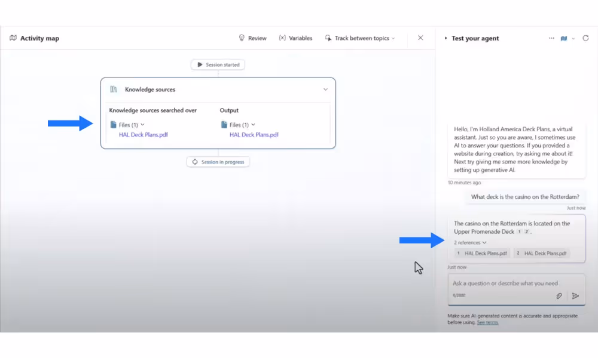
Task: Click the Activity map icon
Action: (x=13, y=38)
